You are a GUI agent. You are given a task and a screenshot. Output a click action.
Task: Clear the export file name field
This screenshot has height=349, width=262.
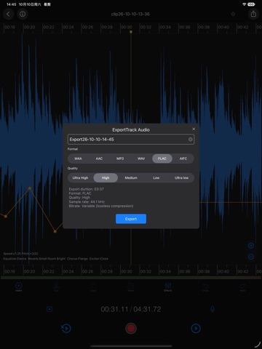[191, 140]
